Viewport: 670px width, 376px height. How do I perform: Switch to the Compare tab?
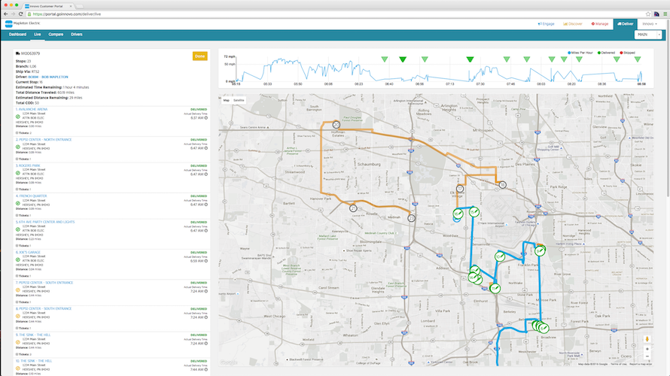[x=56, y=34]
